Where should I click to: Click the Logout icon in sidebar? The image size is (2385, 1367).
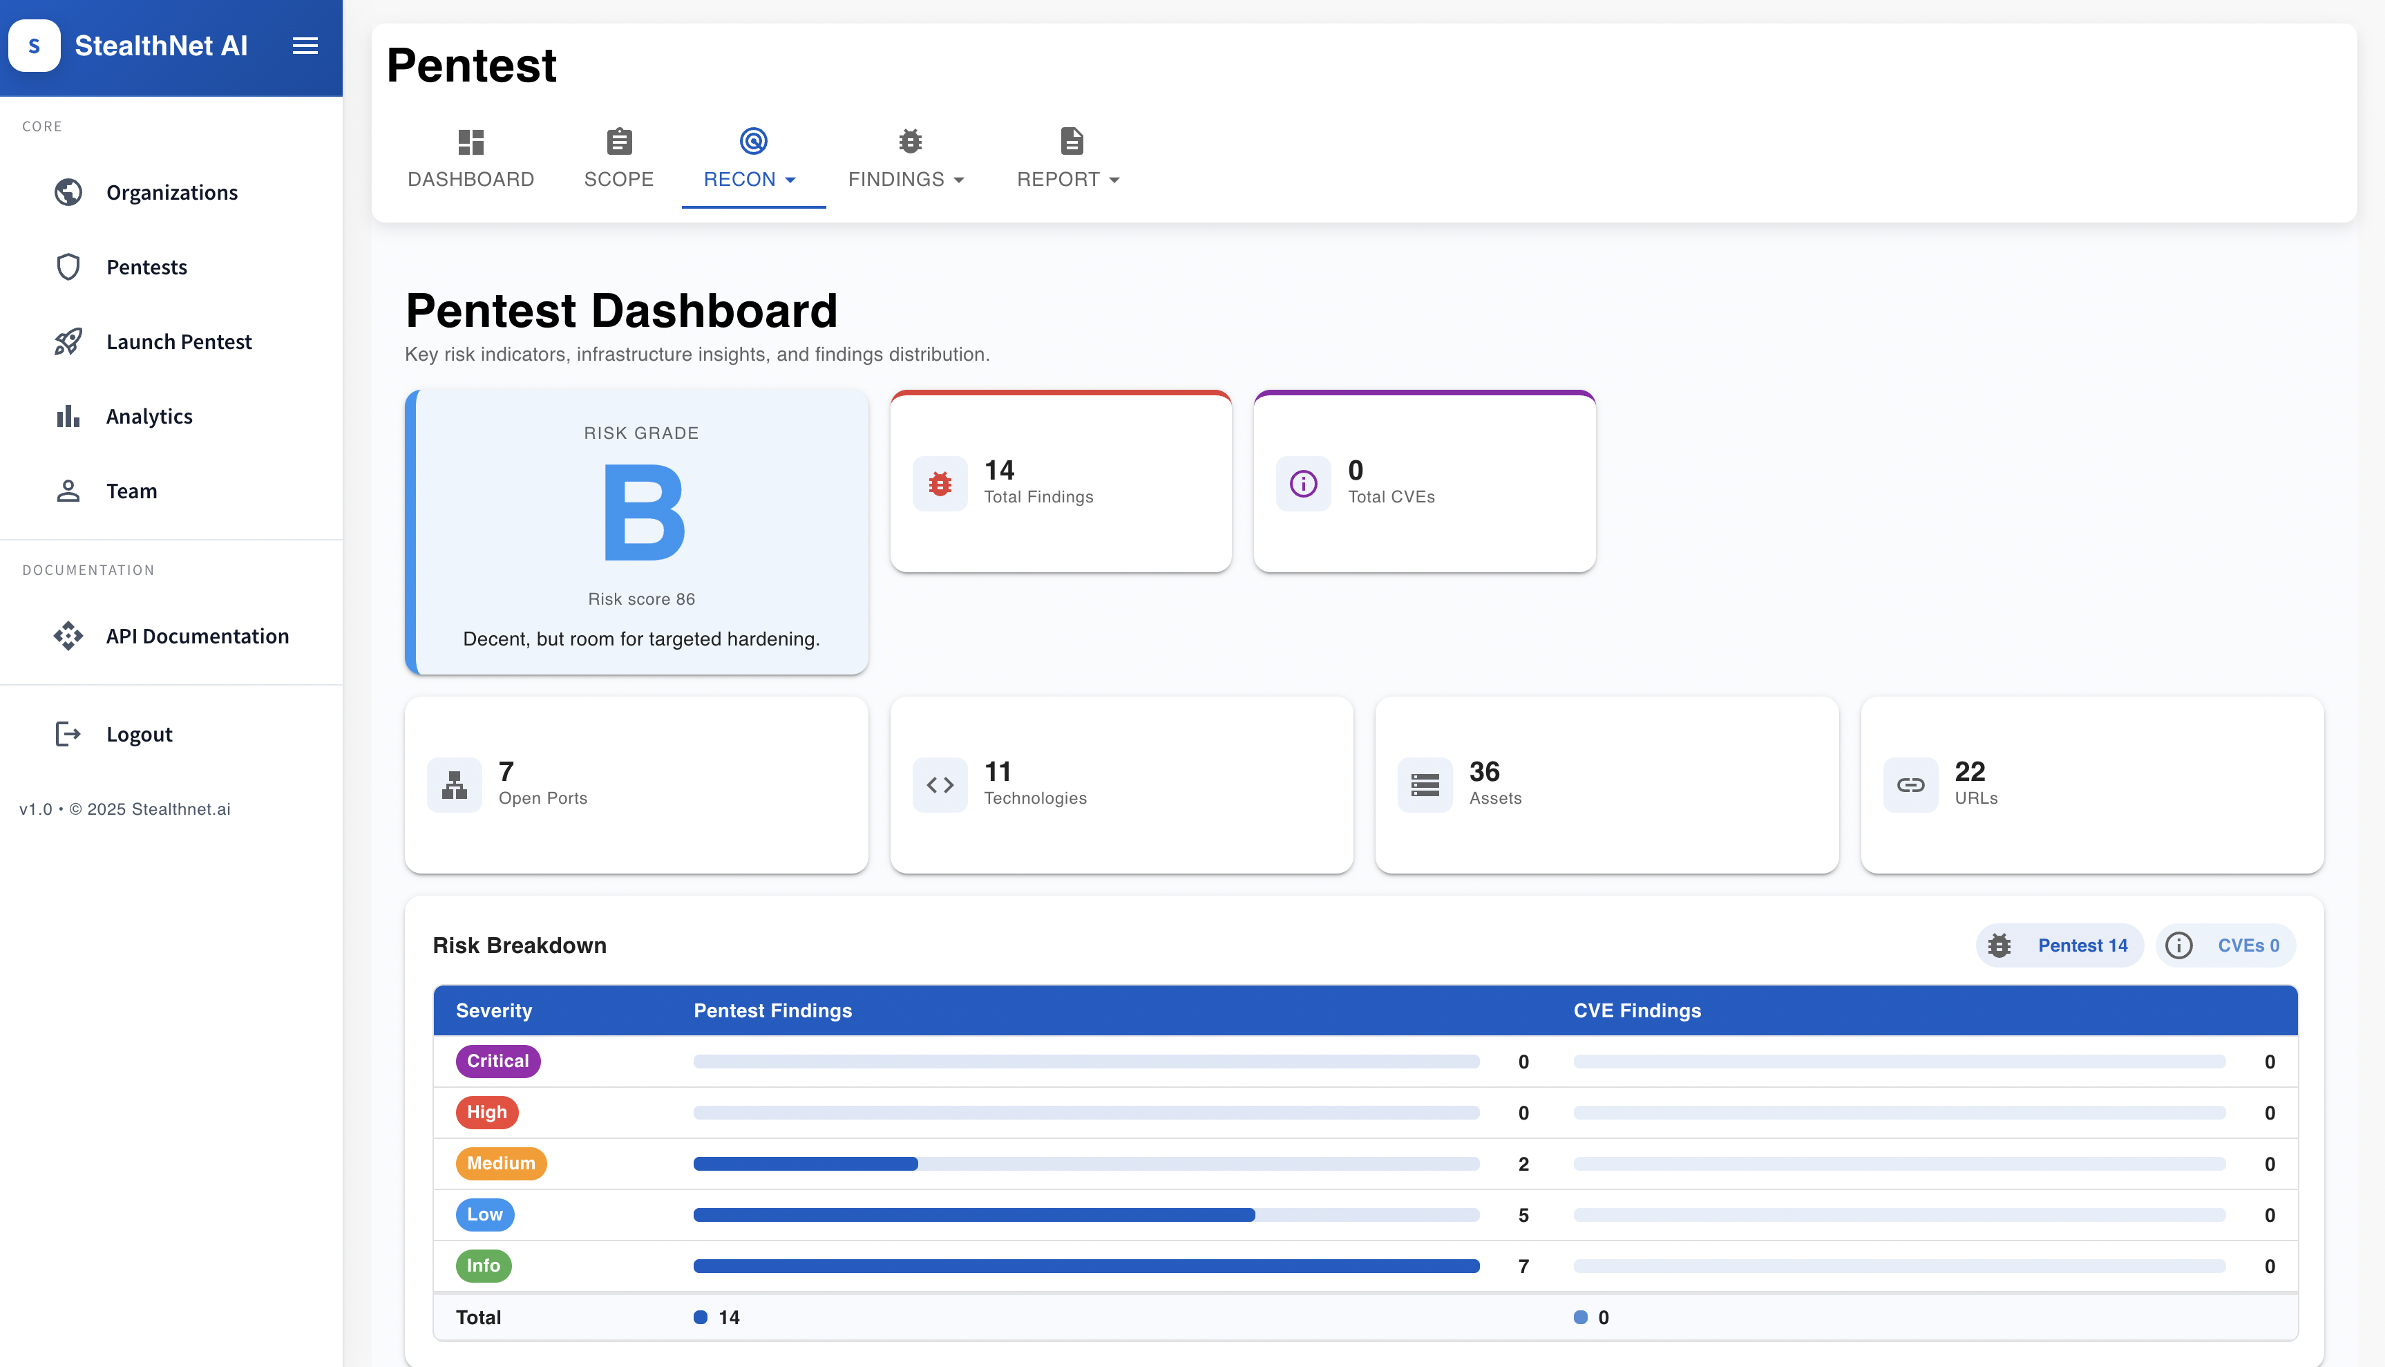[68, 733]
